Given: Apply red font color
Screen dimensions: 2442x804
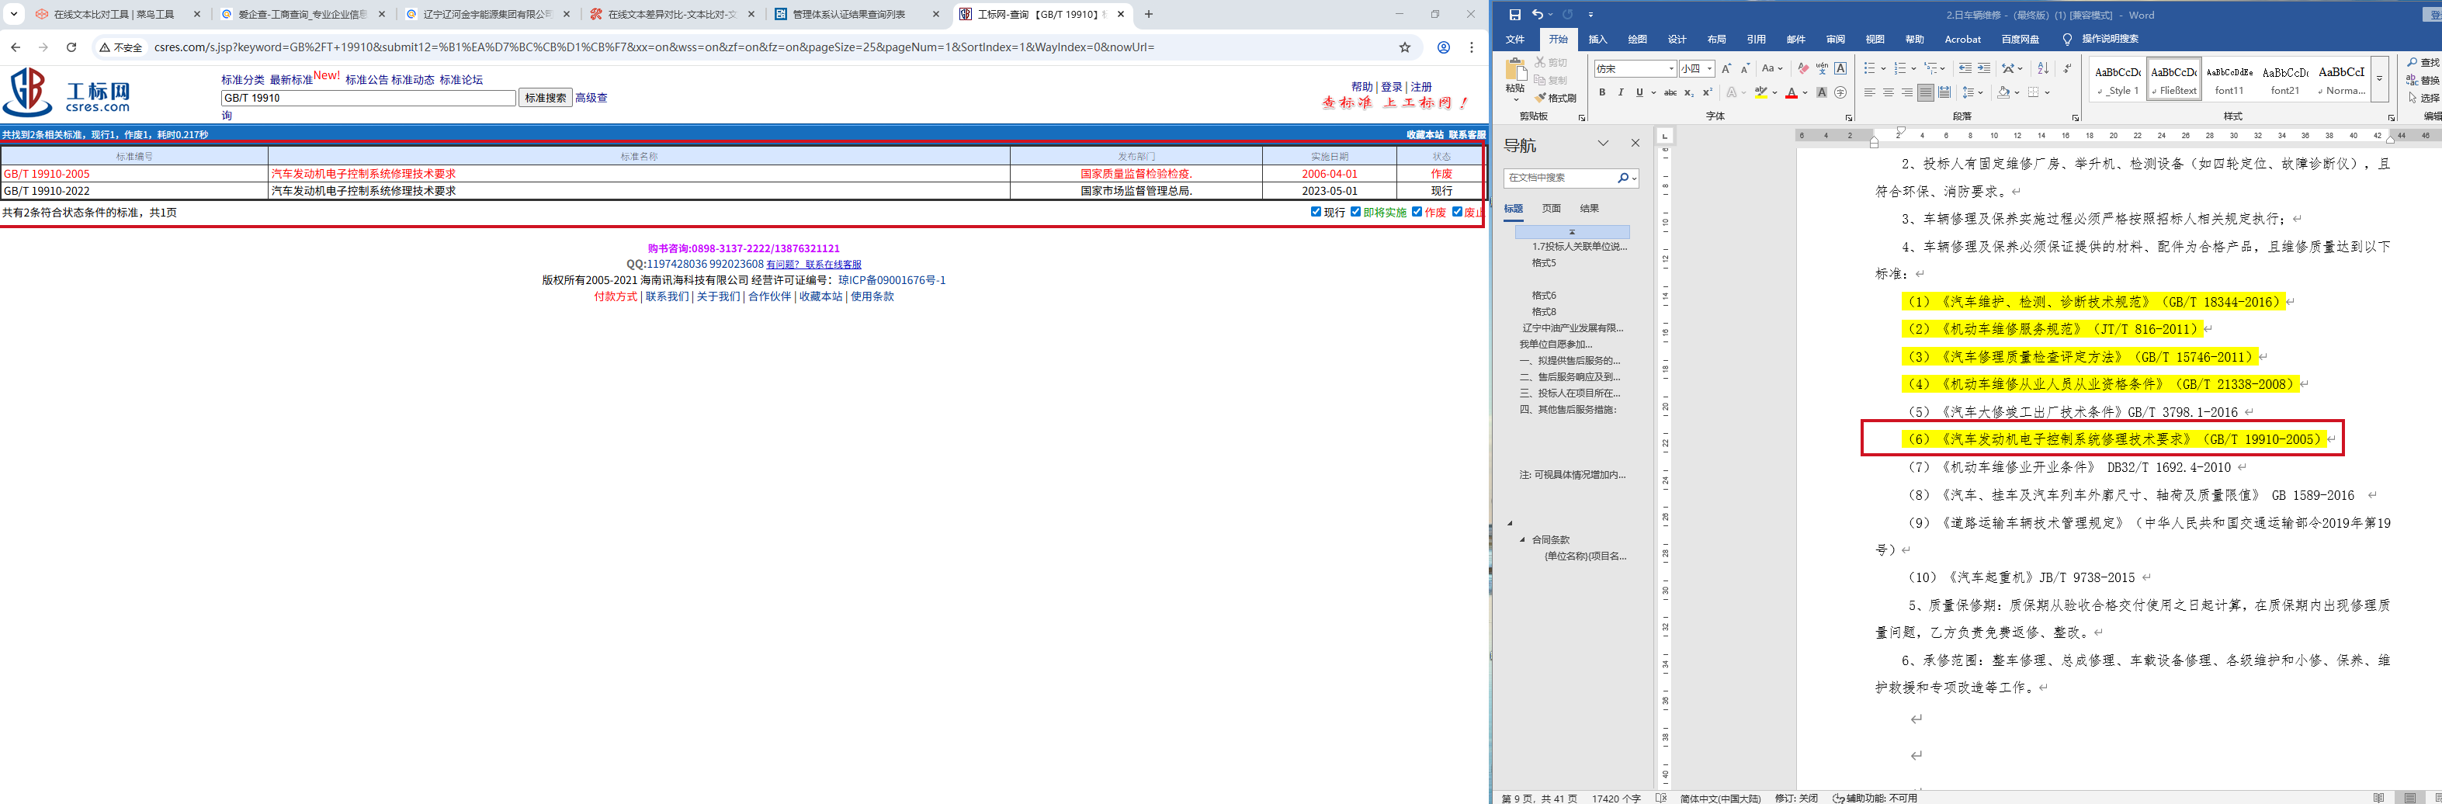Looking at the screenshot, I should (1791, 93).
